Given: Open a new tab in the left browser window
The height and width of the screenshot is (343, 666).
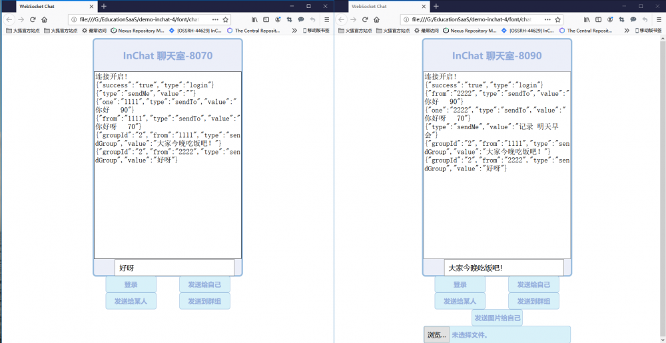Looking at the screenshot, I should (104, 7).
